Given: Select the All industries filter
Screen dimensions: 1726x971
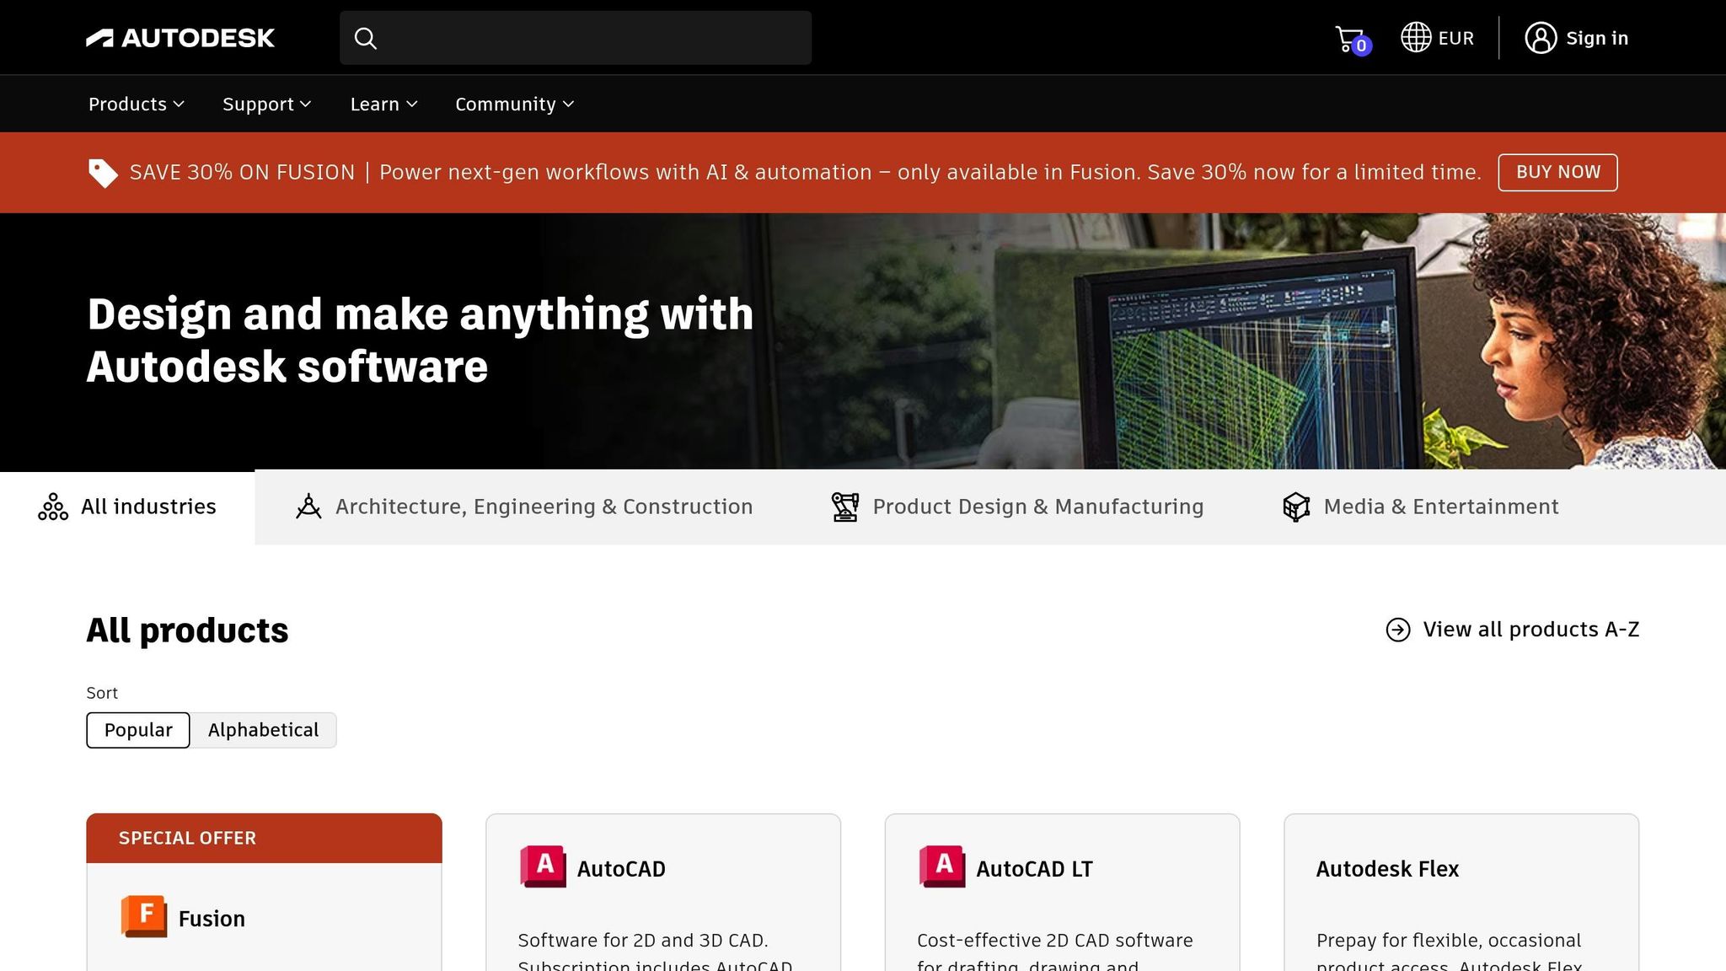Looking at the screenshot, I should [x=127, y=507].
